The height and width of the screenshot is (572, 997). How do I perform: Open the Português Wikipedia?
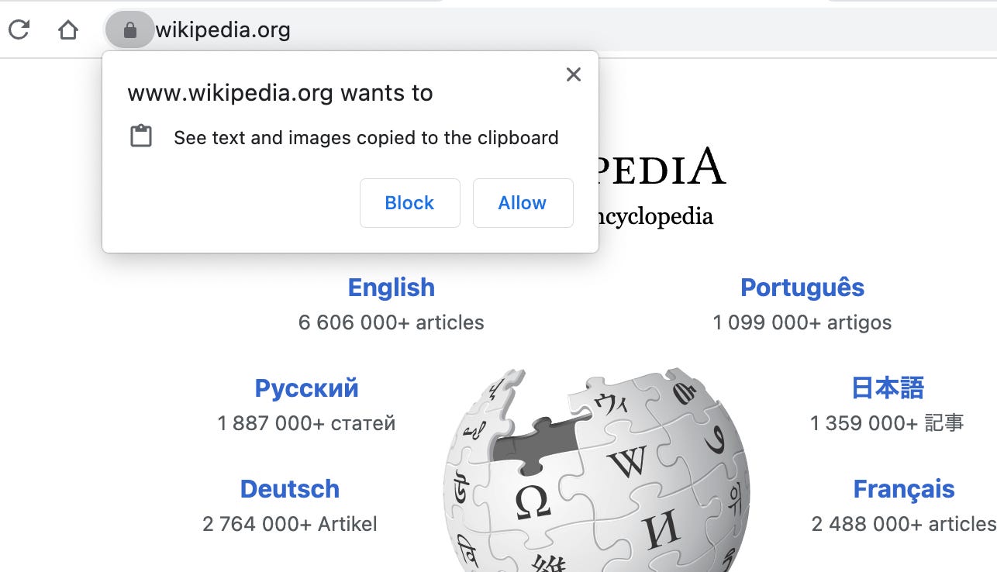click(x=802, y=288)
